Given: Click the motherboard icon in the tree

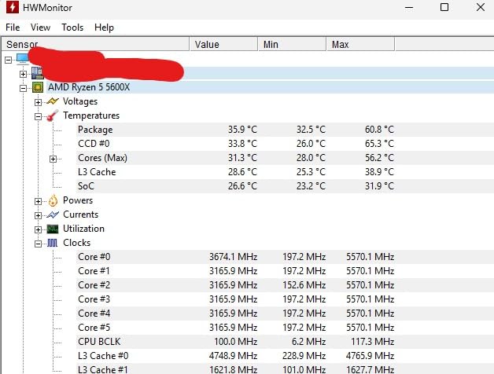Looking at the screenshot, I should click(x=37, y=73).
